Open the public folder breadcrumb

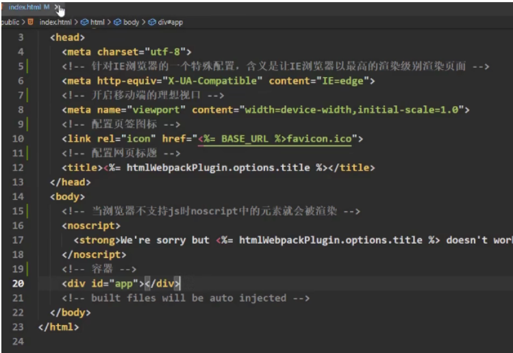tap(10, 22)
